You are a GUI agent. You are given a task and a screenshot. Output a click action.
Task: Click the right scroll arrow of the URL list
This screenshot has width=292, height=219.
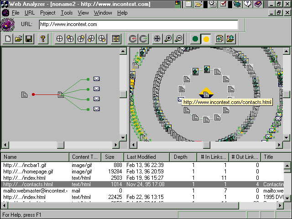click(280, 206)
